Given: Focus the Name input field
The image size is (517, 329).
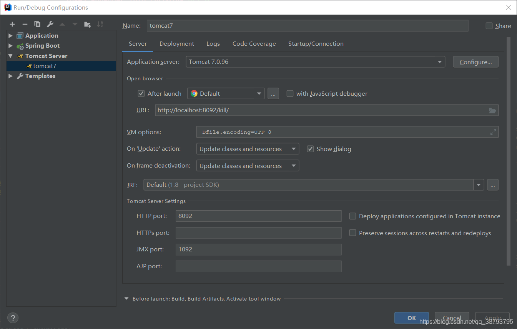Looking at the screenshot, I should (308, 26).
